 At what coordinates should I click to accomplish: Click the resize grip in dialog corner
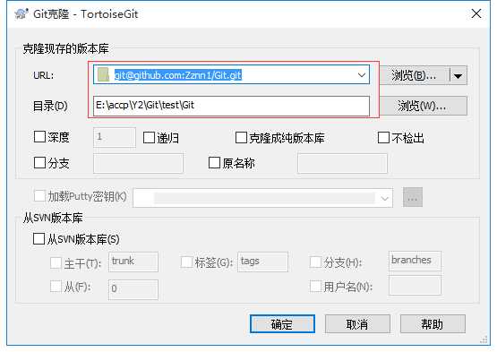pyautogui.click(x=484, y=339)
